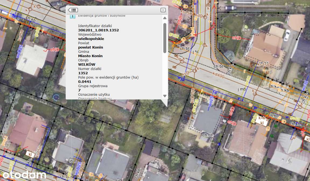The image size is (310, 181).
Task: Click the numbered '1' result icon
Action: (72, 16)
